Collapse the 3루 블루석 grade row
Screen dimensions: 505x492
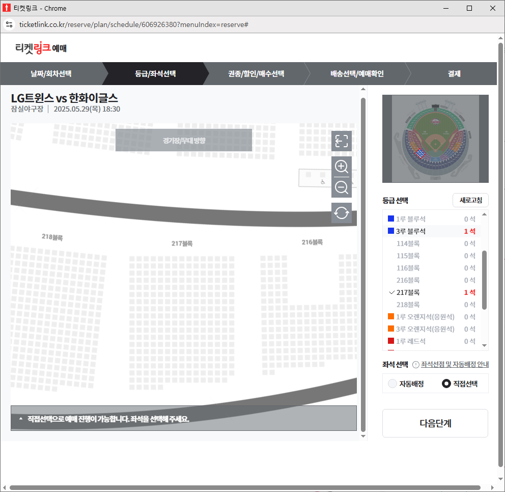pos(432,231)
